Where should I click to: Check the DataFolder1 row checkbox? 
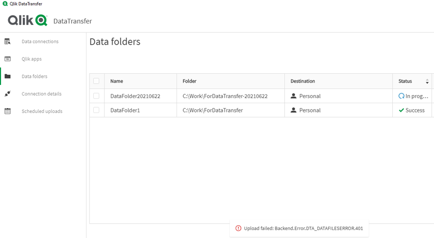point(96,110)
